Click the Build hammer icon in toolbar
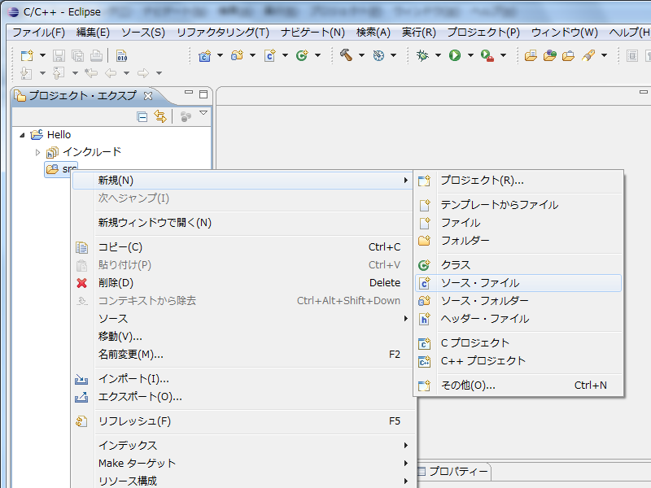 click(x=346, y=55)
